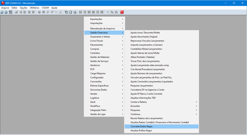This screenshot has width=247, height=135.
Task: Choose Gestão de Serviços entry
Action: [x=104, y=61]
